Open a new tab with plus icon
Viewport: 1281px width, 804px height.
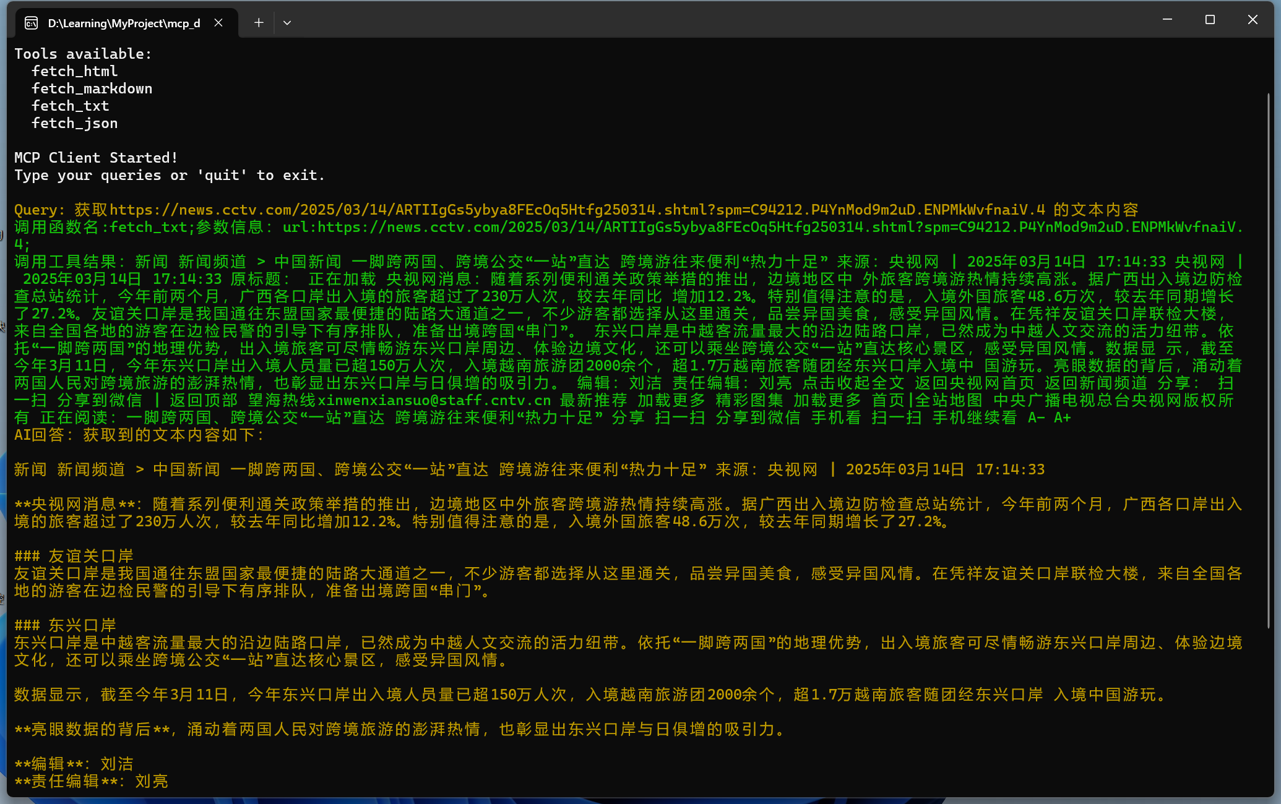tap(259, 23)
